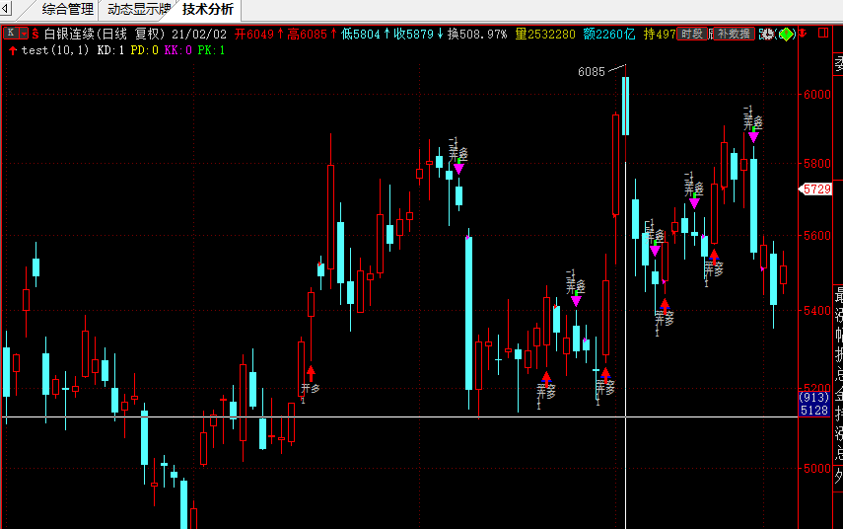
Task: Click the red S icon before 白银连续
Action: point(35,34)
